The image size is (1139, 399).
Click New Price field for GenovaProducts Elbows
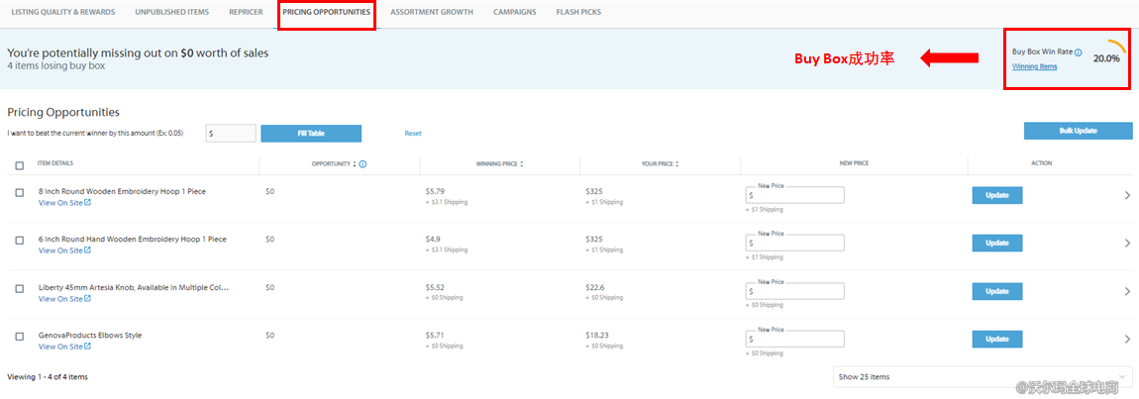click(x=794, y=340)
